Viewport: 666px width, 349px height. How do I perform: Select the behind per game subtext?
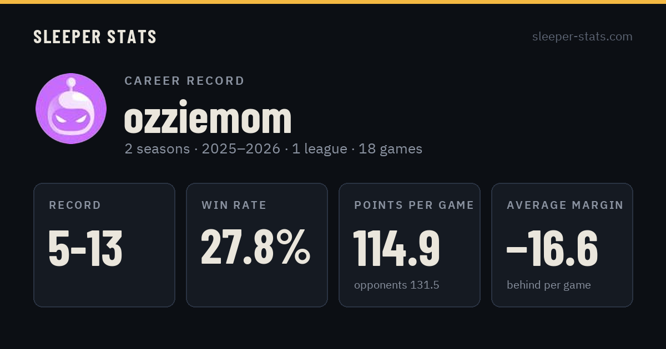tap(549, 285)
